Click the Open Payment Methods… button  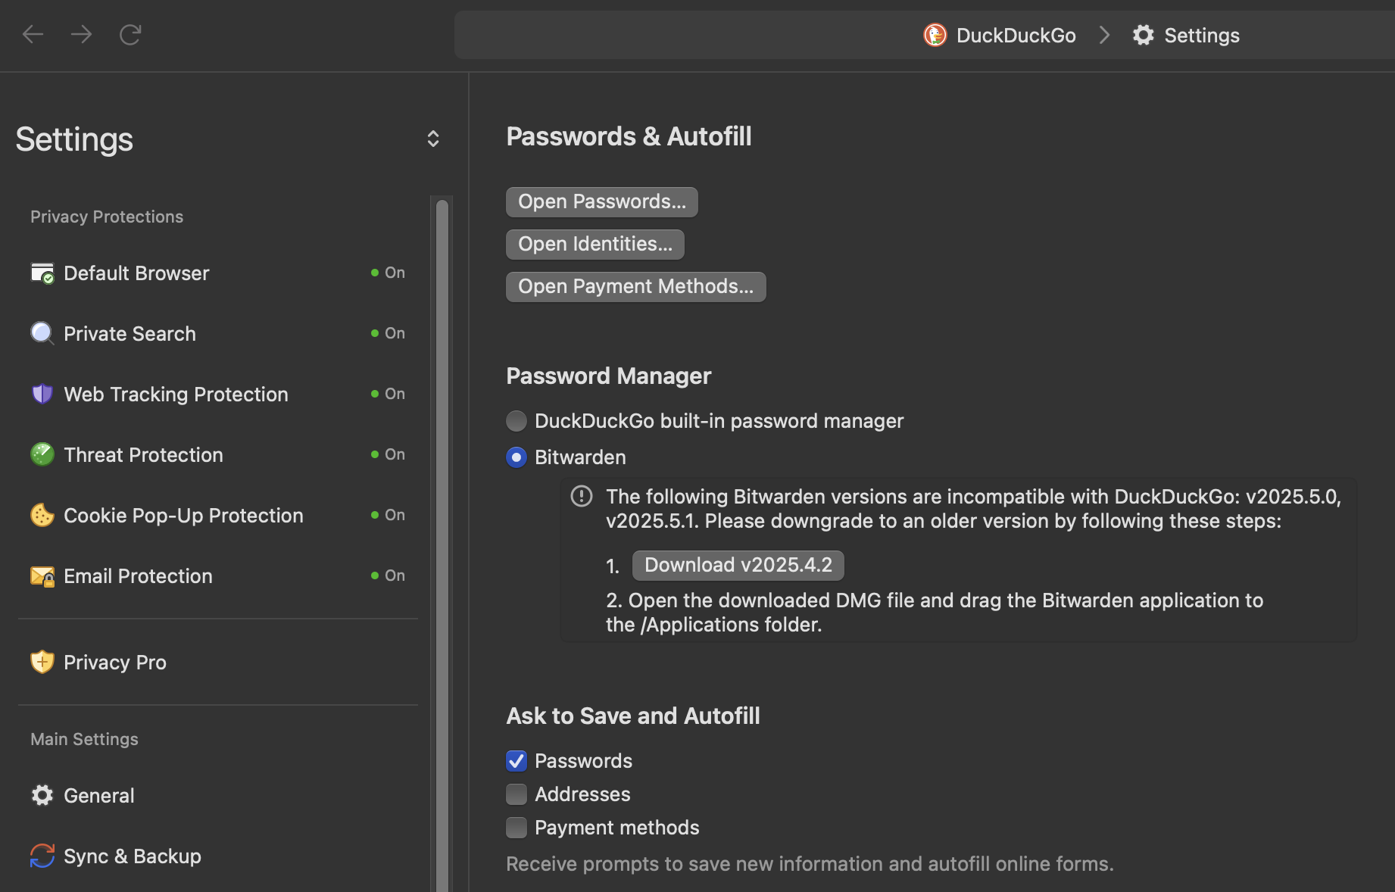[x=636, y=287]
